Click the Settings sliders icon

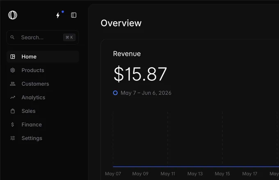tap(13, 138)
